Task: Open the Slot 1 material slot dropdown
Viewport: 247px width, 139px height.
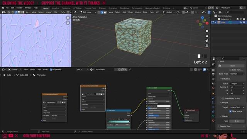Action: (82, 69)
